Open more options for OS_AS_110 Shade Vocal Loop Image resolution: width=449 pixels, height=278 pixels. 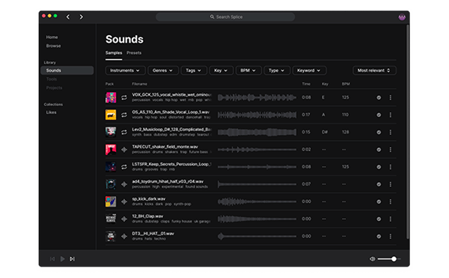click(x=390, y=115)
